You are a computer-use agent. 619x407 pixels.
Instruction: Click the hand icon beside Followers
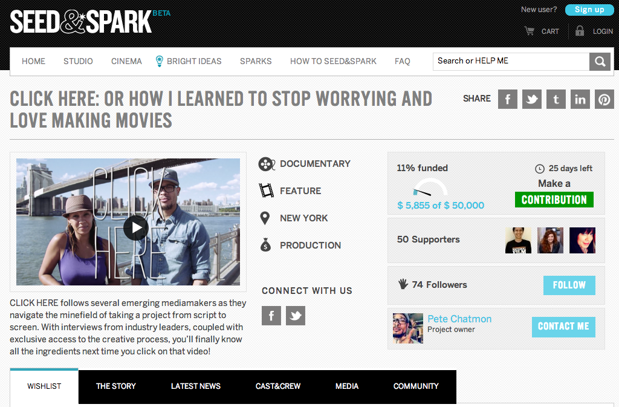403,284
